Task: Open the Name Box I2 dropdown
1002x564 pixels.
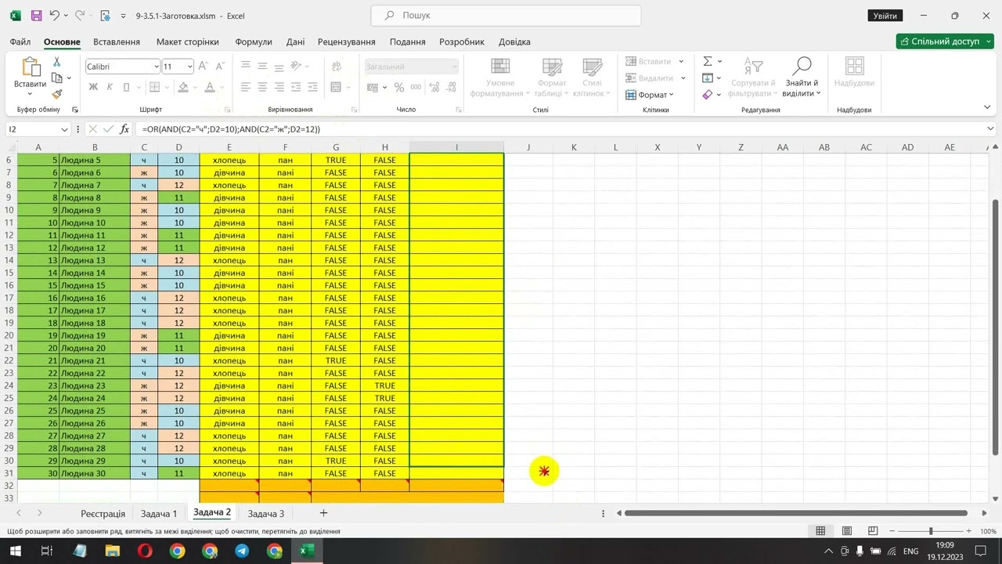Action: pos(64,129)
